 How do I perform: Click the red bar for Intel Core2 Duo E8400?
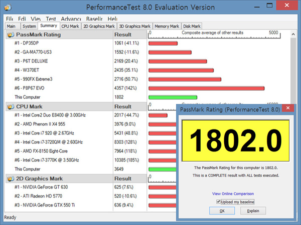(x=158, y=115)
